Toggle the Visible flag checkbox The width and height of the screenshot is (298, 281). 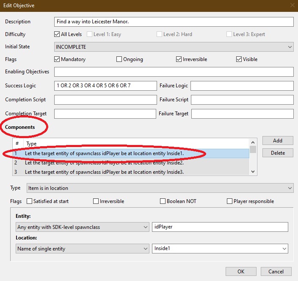pos(239,59)
